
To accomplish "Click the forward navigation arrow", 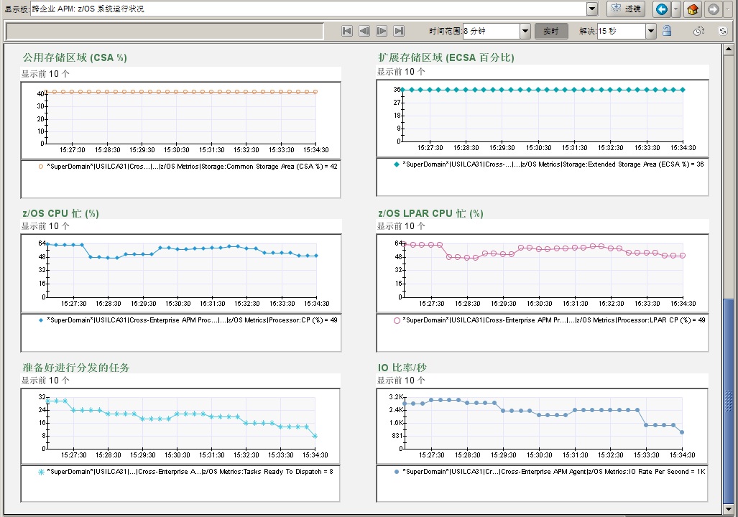I will pyautogui.click(x=713, y=9).
